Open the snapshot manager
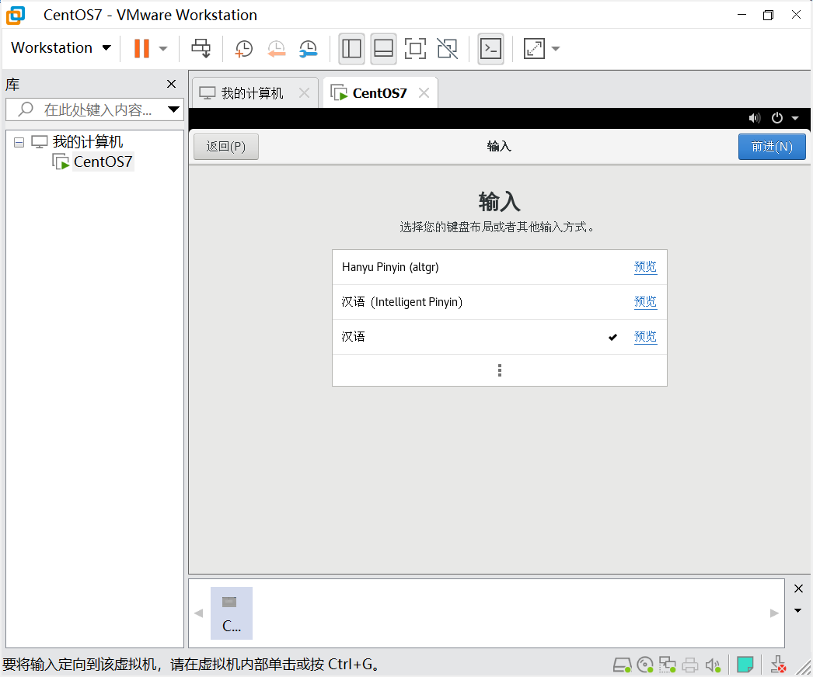Screen dimensions: 813x677 pyautogui.click(x=309, y=49)
